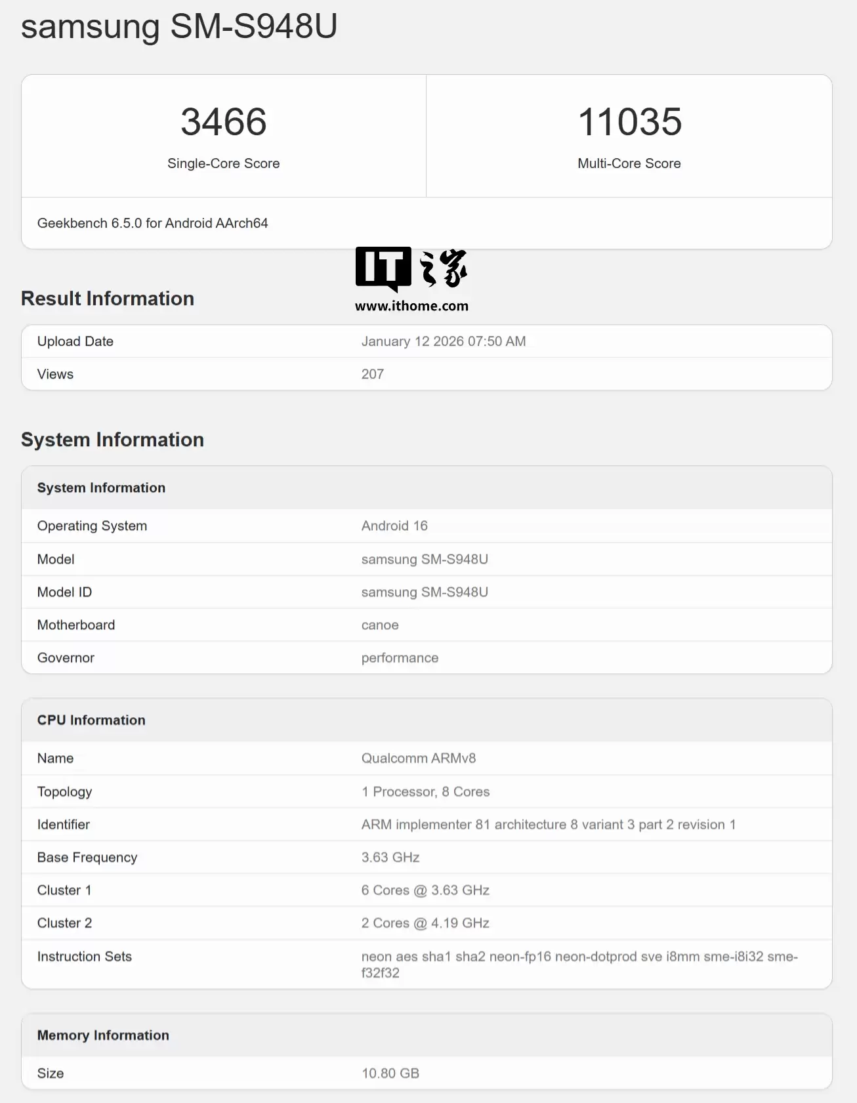Viewport: 857px width, 1103px height.
Task: Click the ITHome logo watermark
Action: click(x=411, y=268)
